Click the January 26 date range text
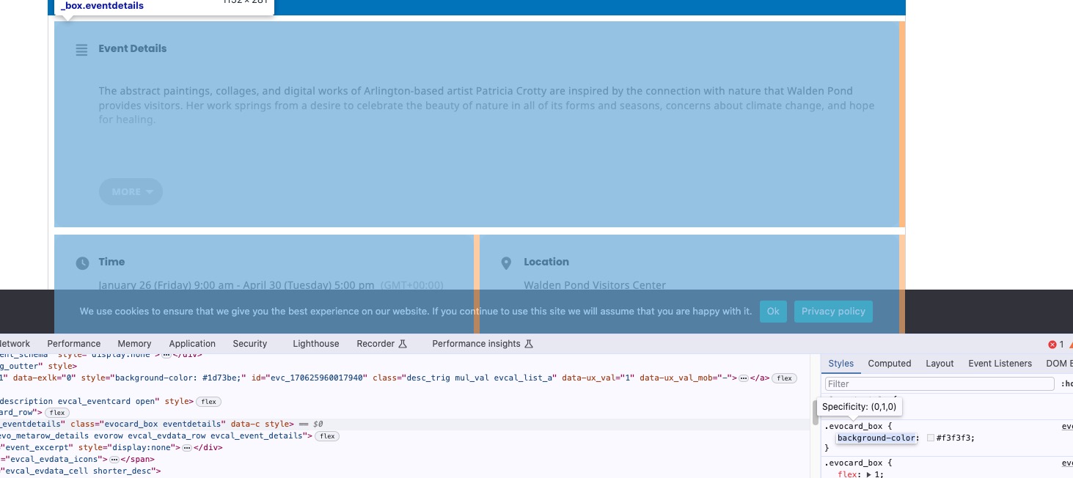The width and height of the screenshot is (1073, 478). pos(236,285)
